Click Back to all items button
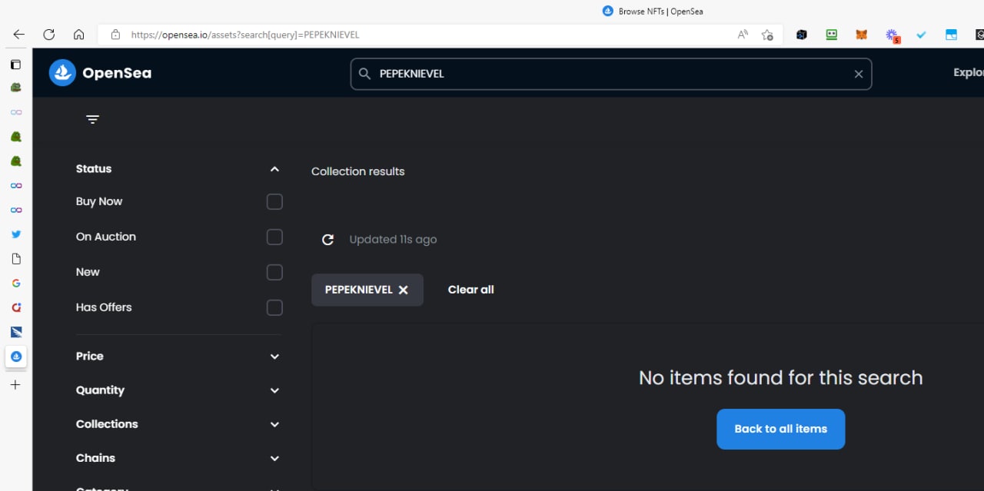 [780, 429]
